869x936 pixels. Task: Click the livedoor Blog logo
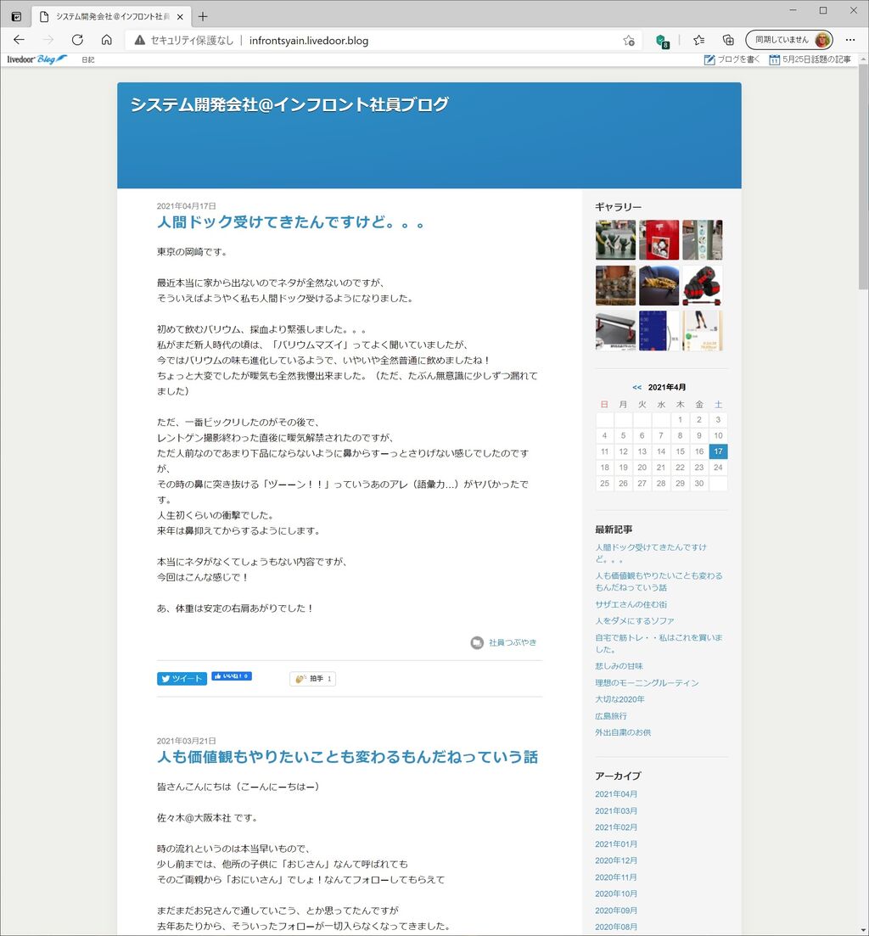tap(37, 59)
